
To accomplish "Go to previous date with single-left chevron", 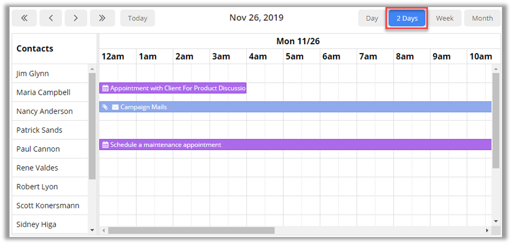I will (51, 18).
